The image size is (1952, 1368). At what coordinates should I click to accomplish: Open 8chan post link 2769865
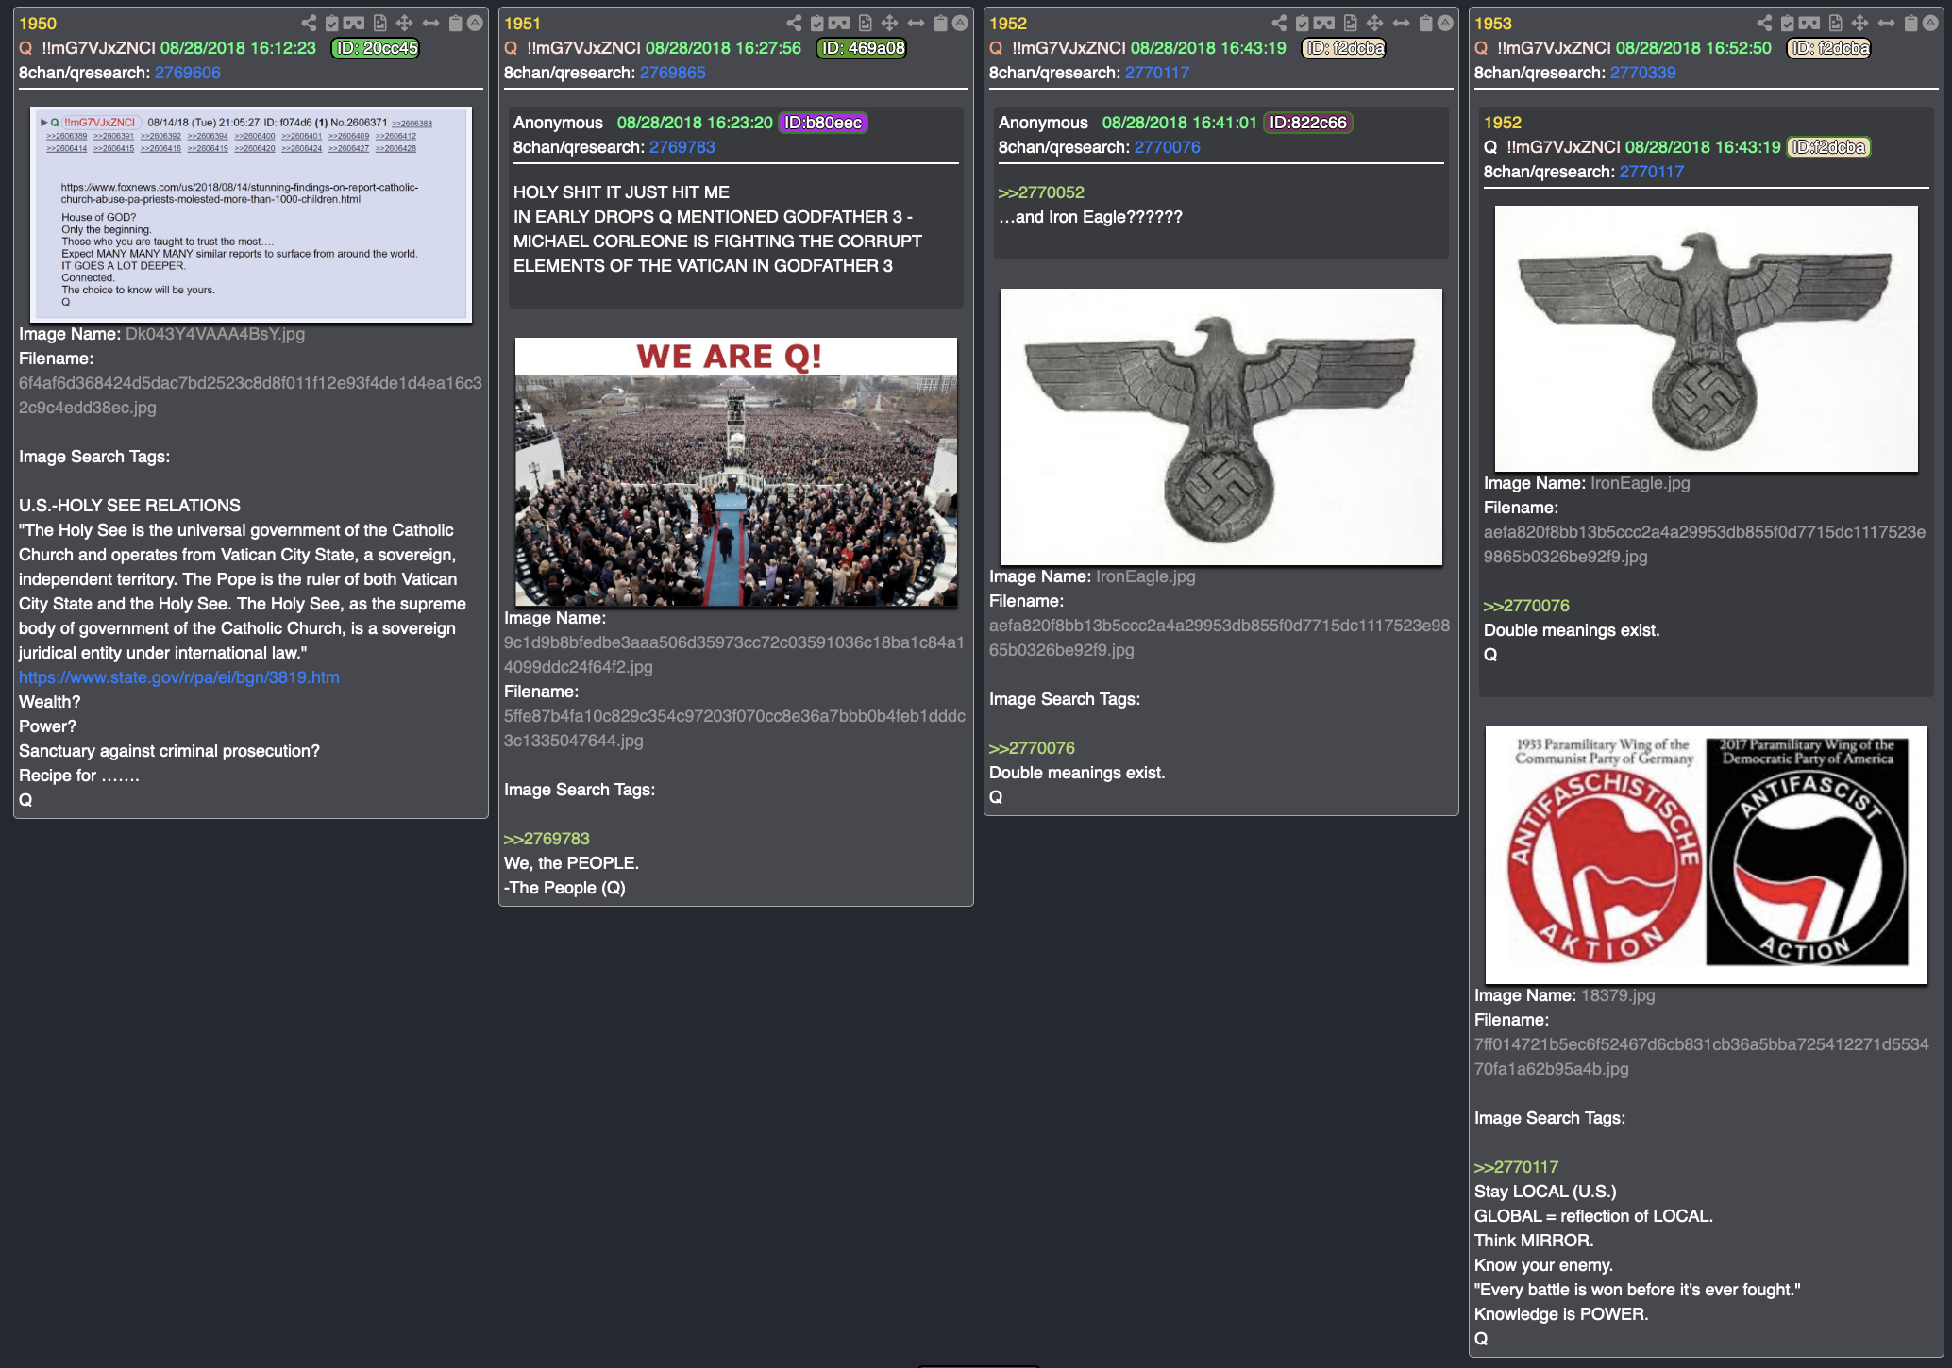[672, 73]
